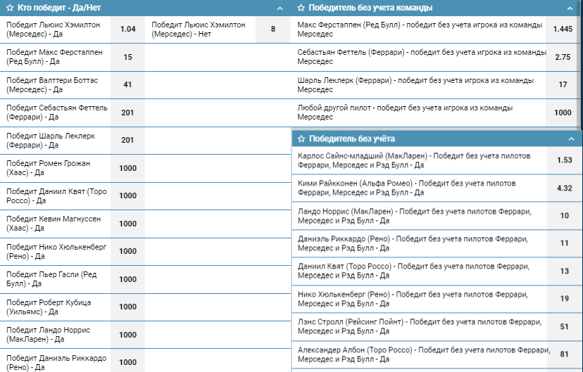Choose odds 201 for Шарль Леклерк win
This screenshot has width=583, height=372.
click(x=128, y=141)
